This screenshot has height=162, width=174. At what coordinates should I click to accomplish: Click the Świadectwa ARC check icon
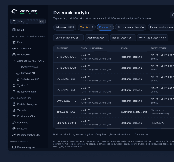point(18,79)
